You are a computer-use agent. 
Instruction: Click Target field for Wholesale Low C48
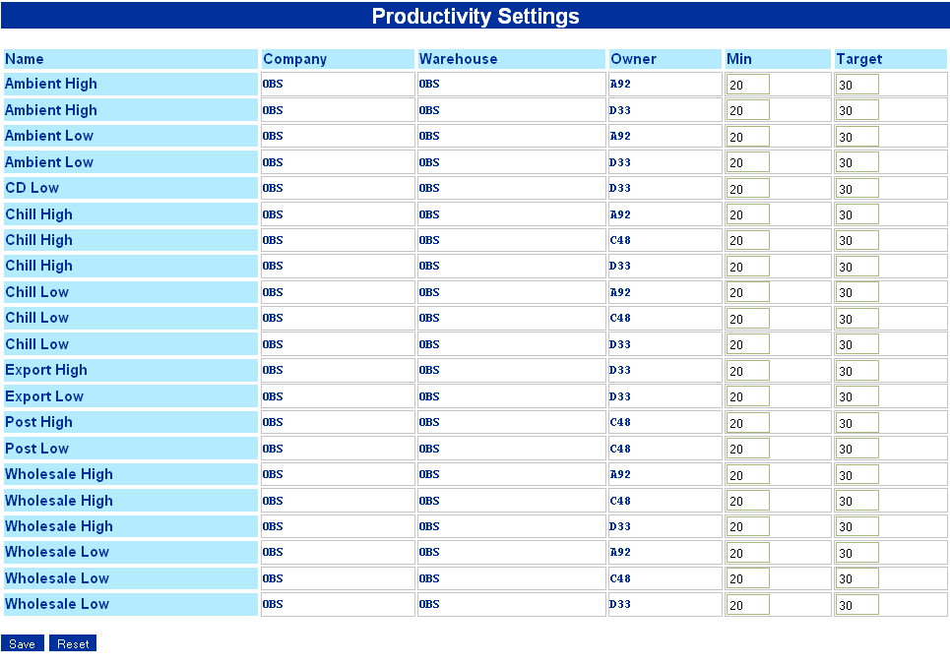click(857, 579)
